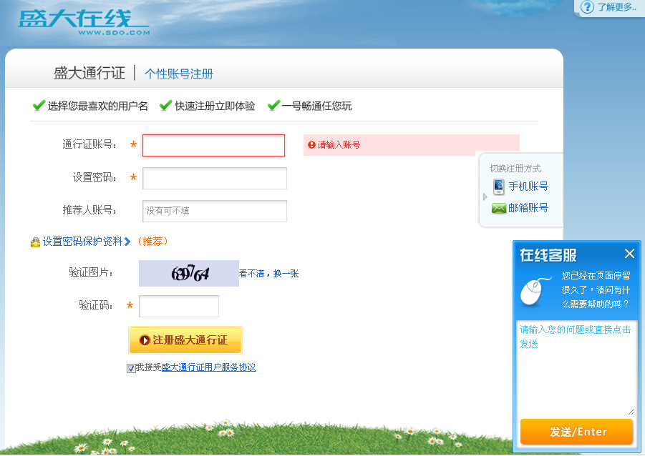Click the green check beside 一号畅通任您玩

click(273, 106)
